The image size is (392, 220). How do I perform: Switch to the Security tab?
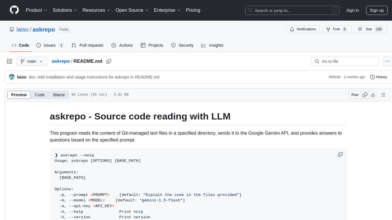pyautogui.click(x=182, y=45)
